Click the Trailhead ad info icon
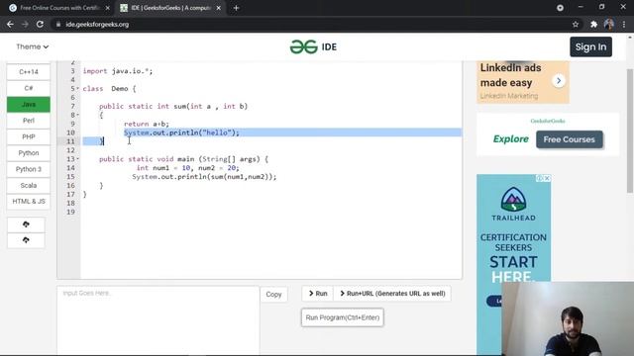The image size is (634, 356). 540,178
